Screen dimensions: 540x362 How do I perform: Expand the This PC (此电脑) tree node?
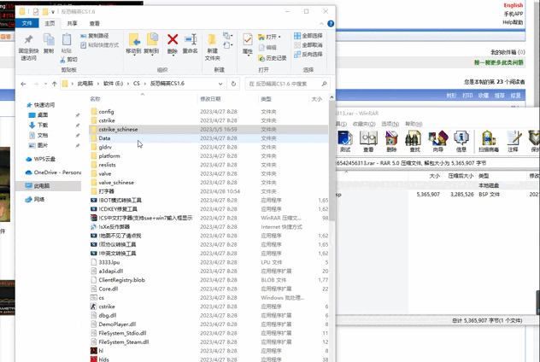click(23, 185)
